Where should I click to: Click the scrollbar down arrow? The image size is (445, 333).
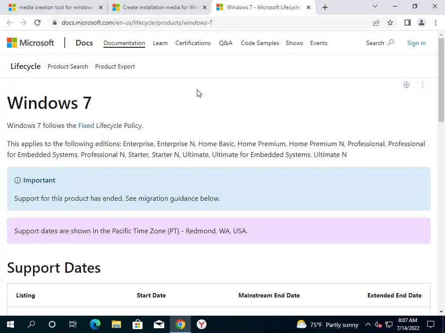(441, 312)
